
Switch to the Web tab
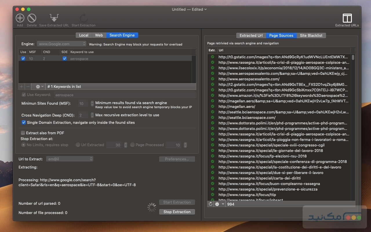tap(99, 35)
